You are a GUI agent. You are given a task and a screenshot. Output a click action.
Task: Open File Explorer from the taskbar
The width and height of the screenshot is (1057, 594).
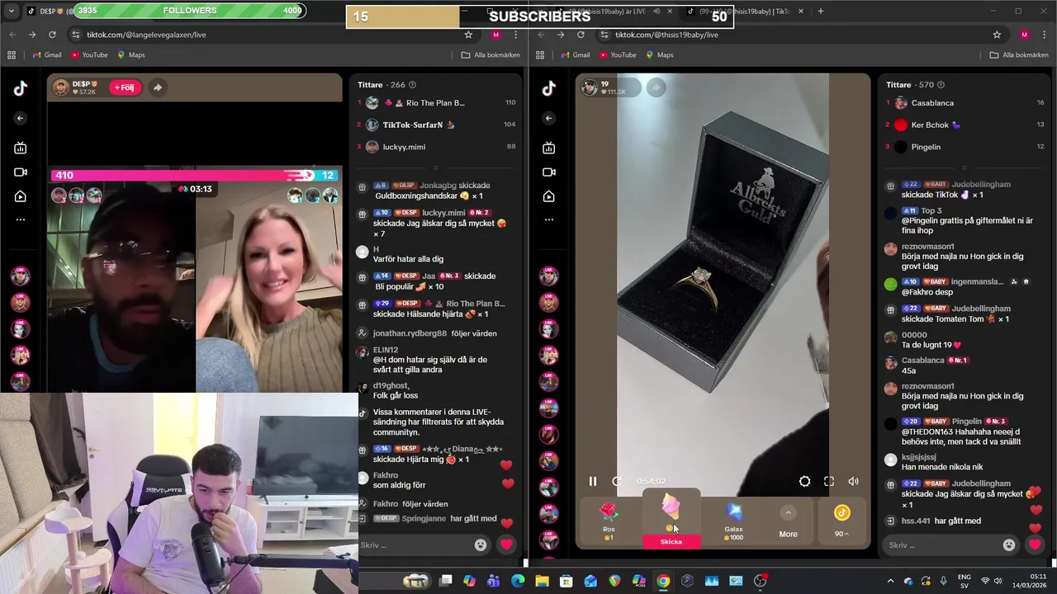[542, 581]
